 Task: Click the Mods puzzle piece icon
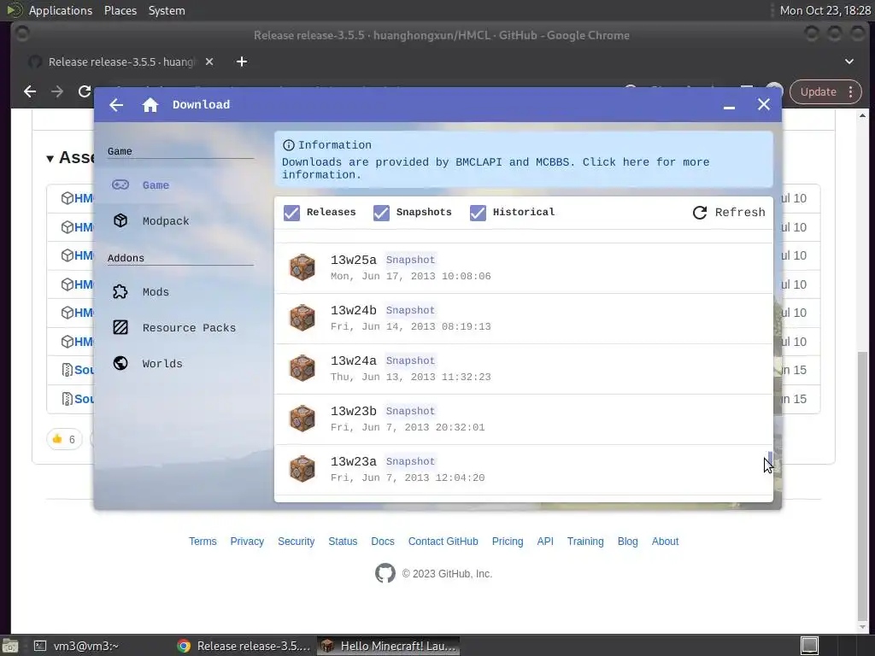coord(120,292)
